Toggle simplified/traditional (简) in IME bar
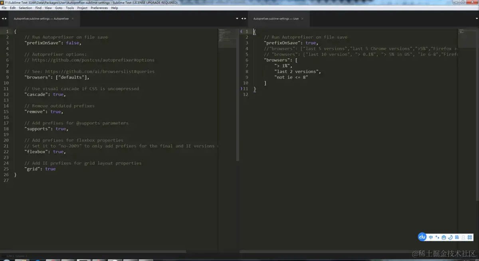The image size is (479, 261). (457, 237)
